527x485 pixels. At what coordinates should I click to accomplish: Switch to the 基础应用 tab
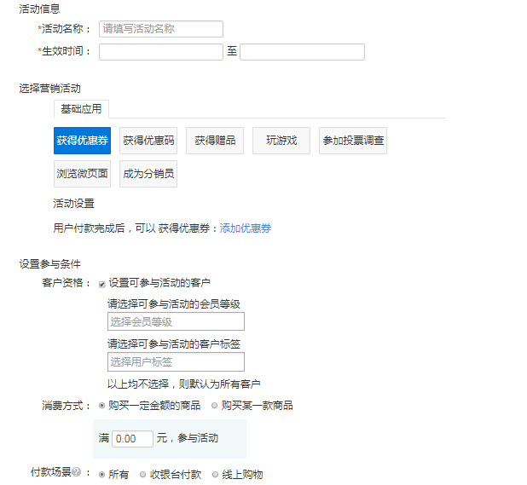pyautogui.click(x=81, y=109)
